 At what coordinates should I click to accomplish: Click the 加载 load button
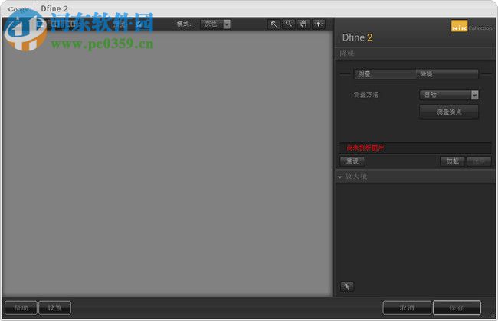(453, 161)
